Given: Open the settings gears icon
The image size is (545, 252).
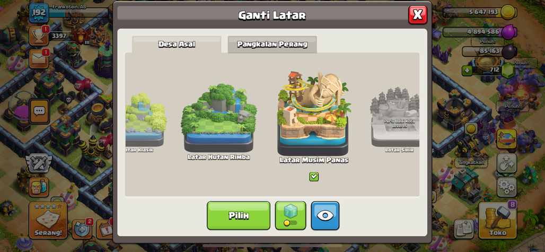Looking at the screenshot, I should 506,187.
